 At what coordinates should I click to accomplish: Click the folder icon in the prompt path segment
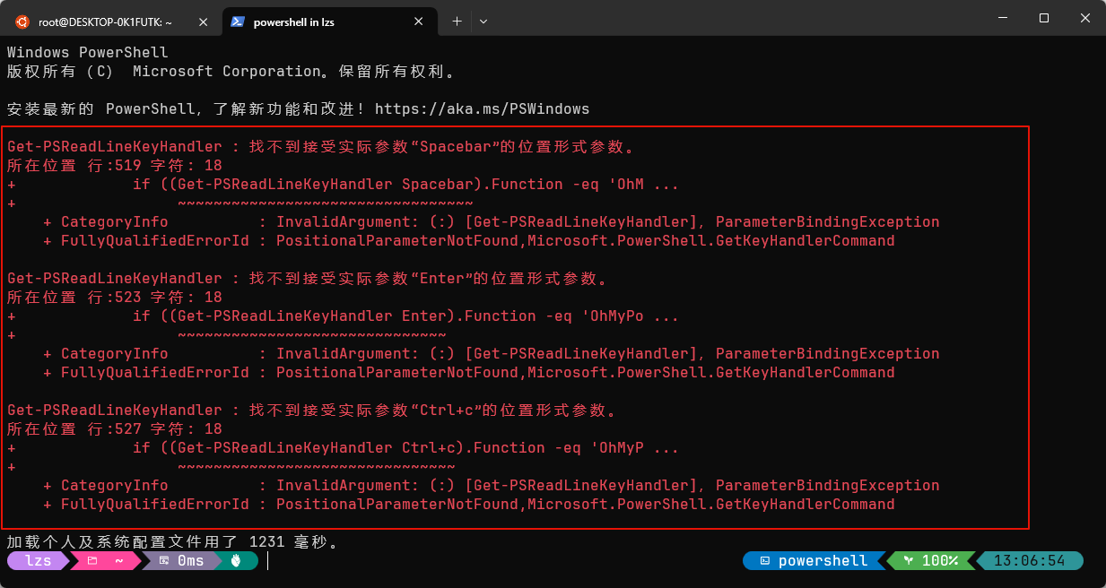pyautogui.click(x=91, y=561)
